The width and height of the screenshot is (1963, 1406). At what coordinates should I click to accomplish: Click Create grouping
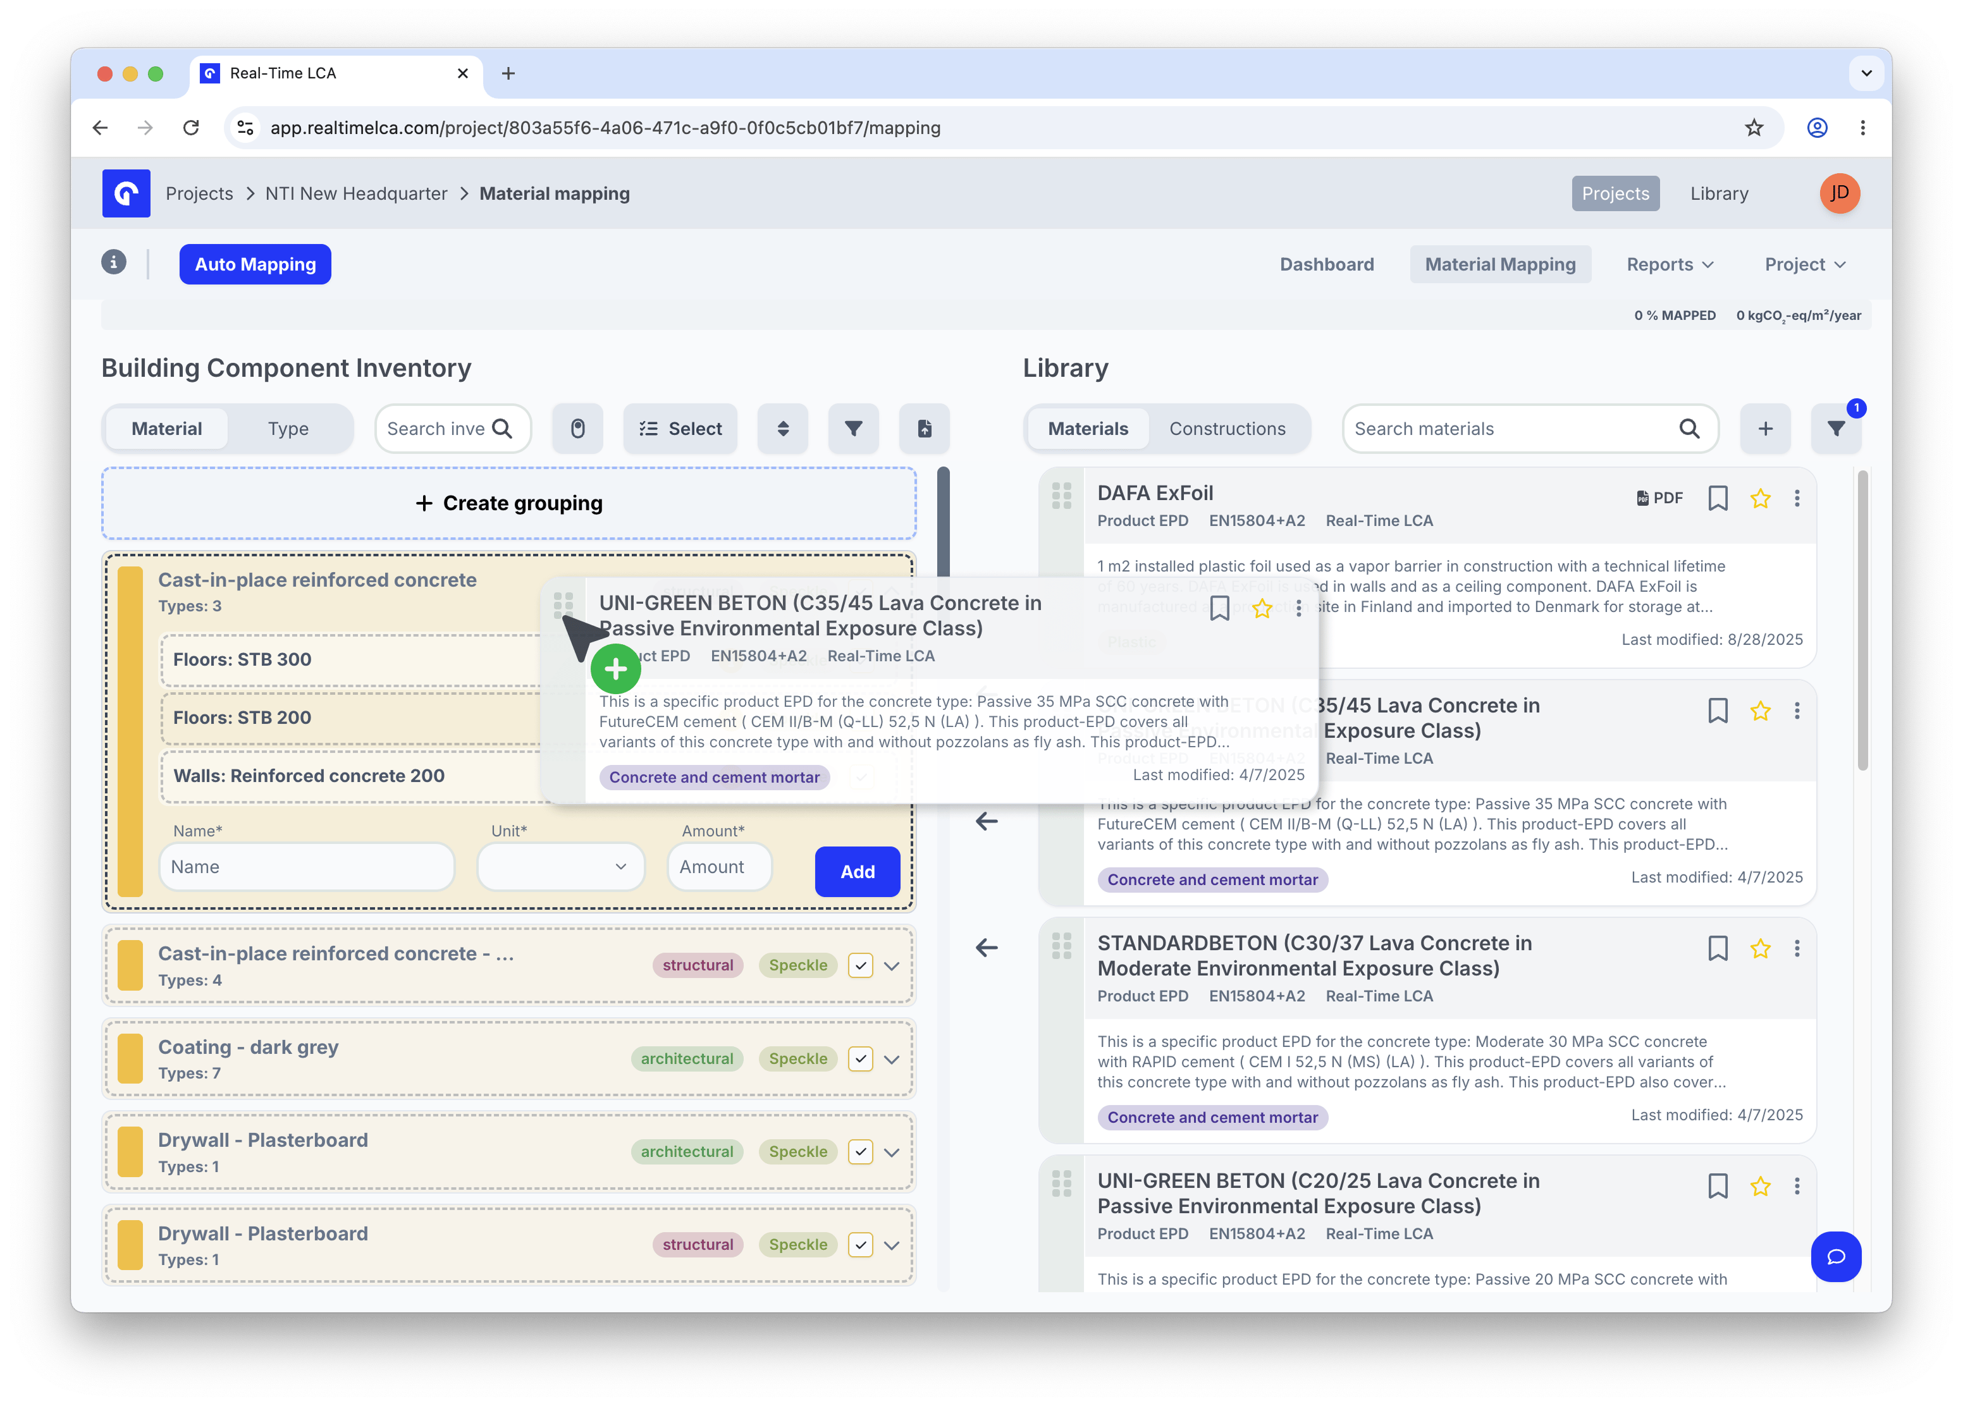click(x=509, y=504)
